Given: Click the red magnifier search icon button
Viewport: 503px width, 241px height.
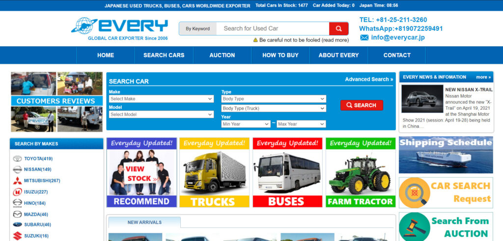Looking at the screenshot, I should click(338, 28).
